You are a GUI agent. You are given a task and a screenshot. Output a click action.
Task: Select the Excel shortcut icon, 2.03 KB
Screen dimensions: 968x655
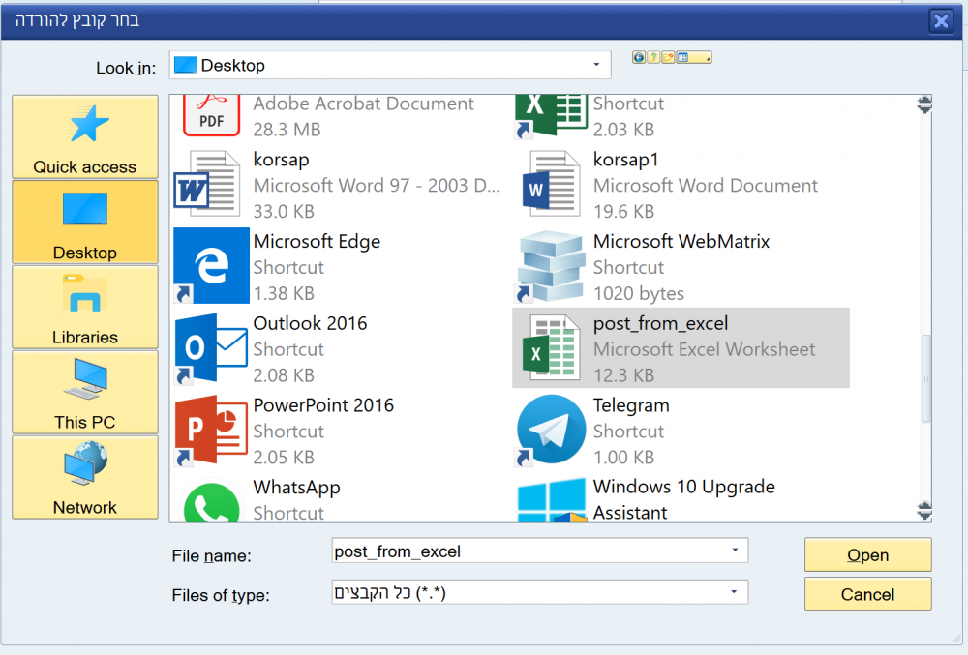[x=550, y=115]
